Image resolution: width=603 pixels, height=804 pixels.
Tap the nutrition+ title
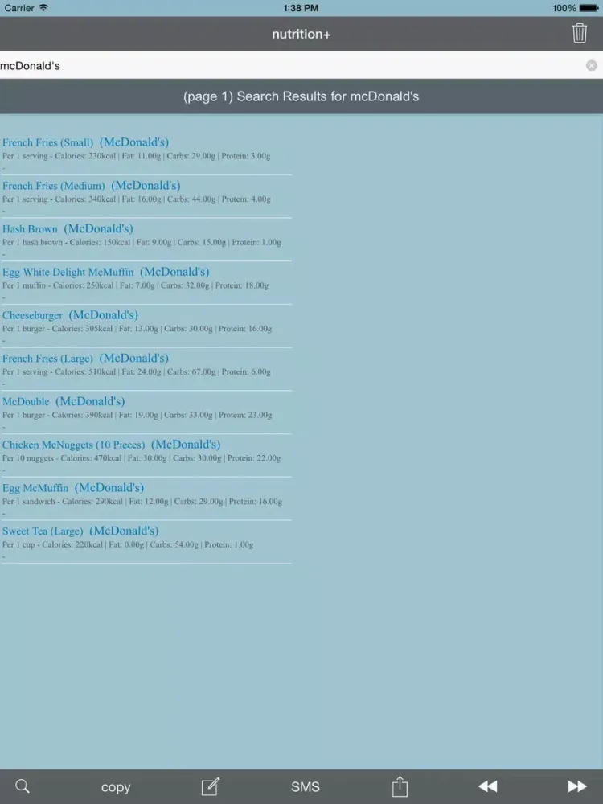click(x=301, y=34)
